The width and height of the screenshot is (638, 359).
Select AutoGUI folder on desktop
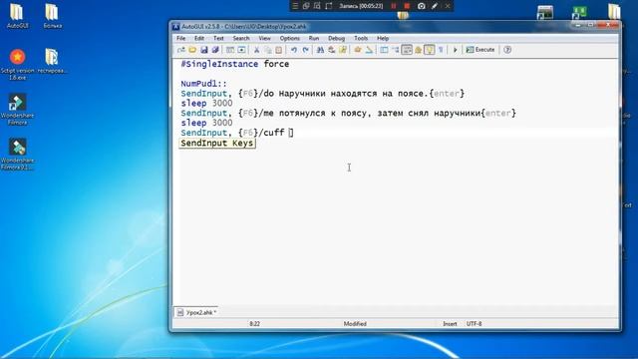18,16
